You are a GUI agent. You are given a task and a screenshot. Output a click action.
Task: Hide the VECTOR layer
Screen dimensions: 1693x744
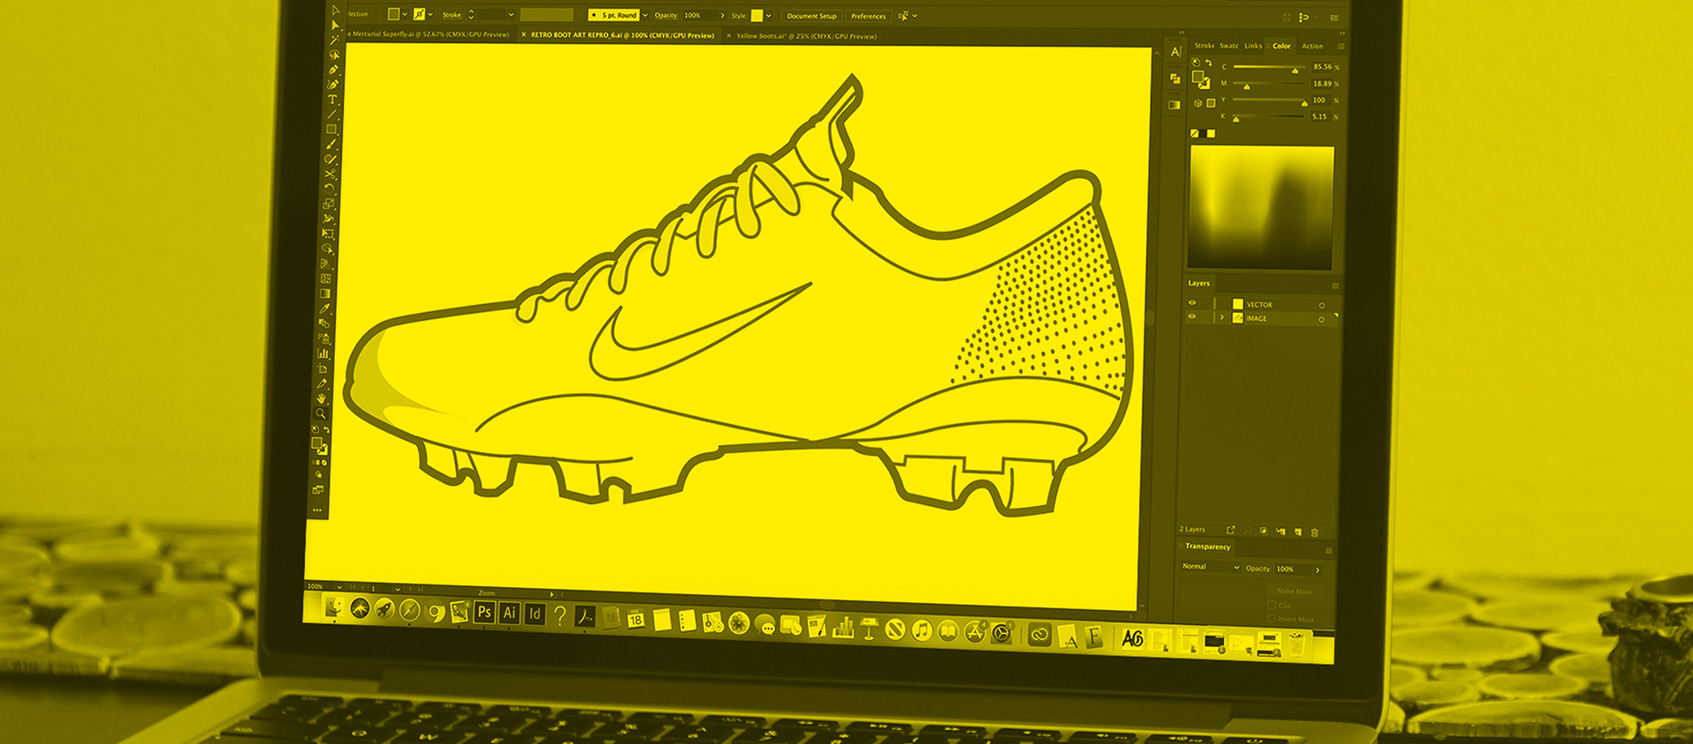click(1192, 302)
